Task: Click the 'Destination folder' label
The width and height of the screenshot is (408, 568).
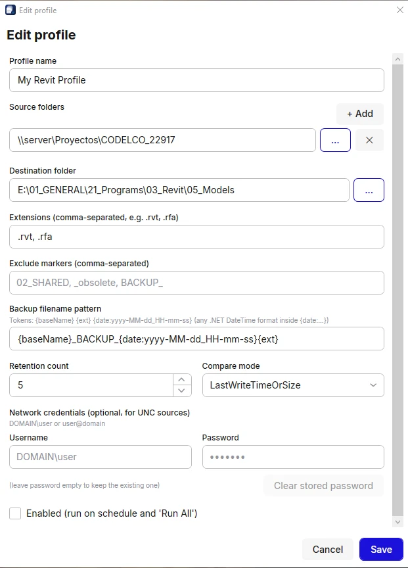Action: (x=43, y=171)
